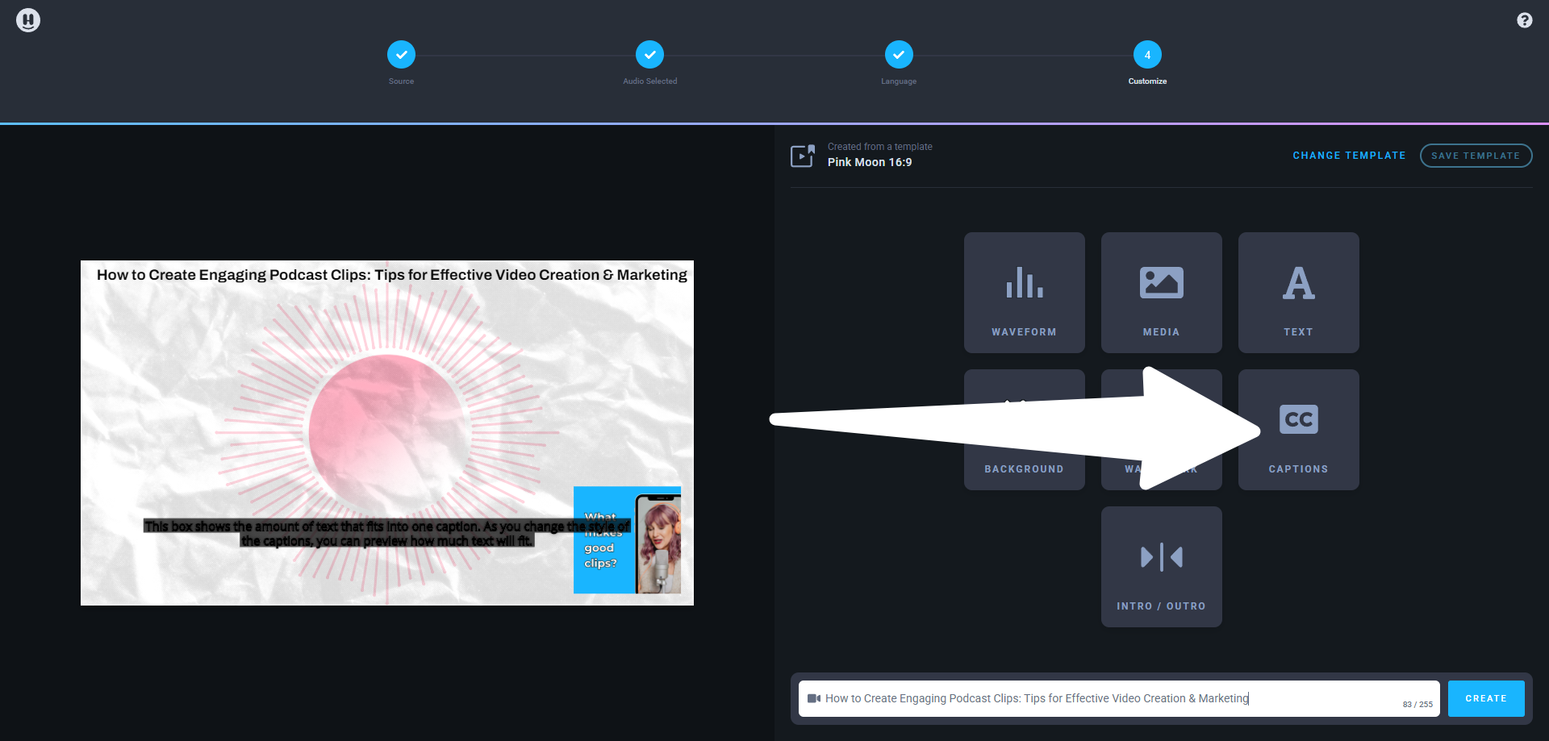The image size is (1549, 741).
Task: Open the Waveform settings tile
Action: pyautogui.click(x=1024, y=293)
